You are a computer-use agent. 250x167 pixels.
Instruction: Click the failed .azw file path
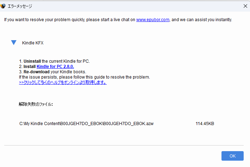click(86, 124)
